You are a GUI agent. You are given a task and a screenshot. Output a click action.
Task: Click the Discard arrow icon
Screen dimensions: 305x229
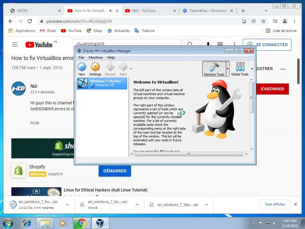click(110, 67)
